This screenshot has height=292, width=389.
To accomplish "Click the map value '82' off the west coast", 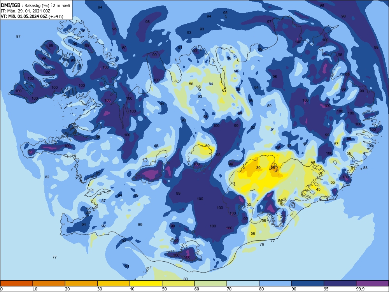I will click(x=47, y=177).
